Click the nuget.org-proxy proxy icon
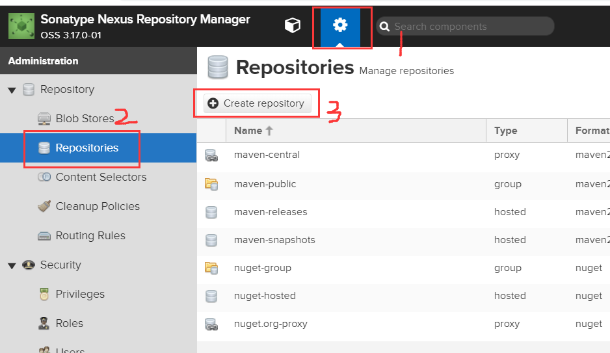This screenshot has width=610, height=353. tap(211, 324)
